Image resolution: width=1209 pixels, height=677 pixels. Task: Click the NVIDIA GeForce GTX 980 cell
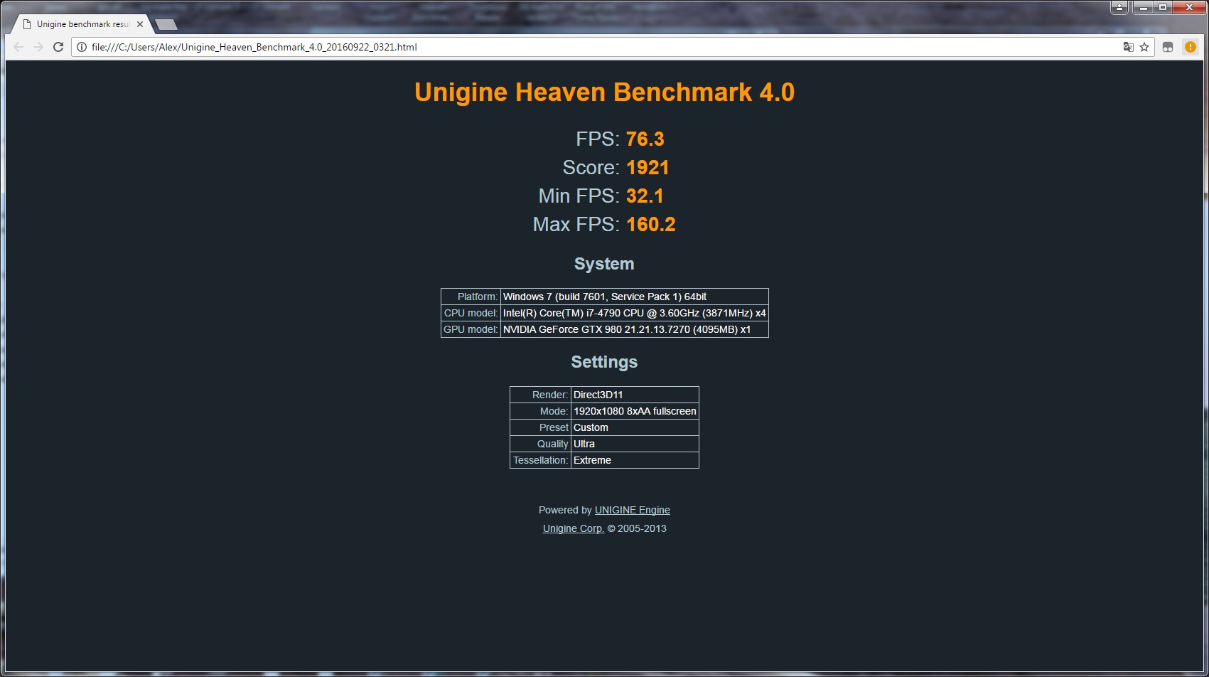(634, 329)
